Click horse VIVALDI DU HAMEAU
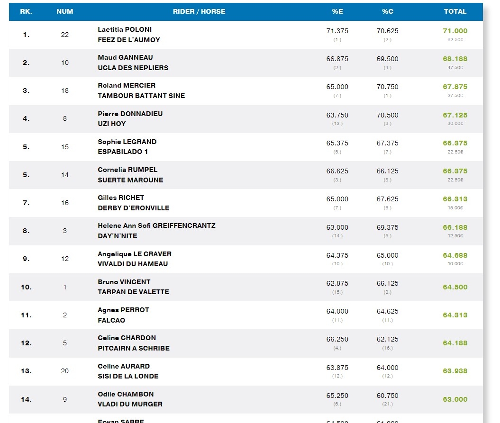Viewport: 500px width, 423px height. (133, 264)
